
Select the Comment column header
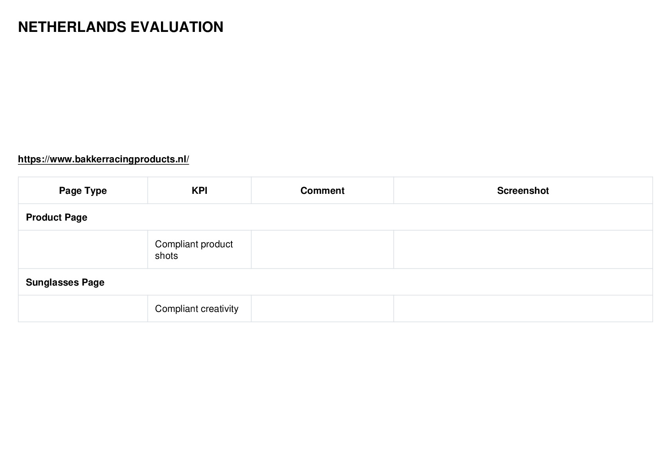[322, 191]
